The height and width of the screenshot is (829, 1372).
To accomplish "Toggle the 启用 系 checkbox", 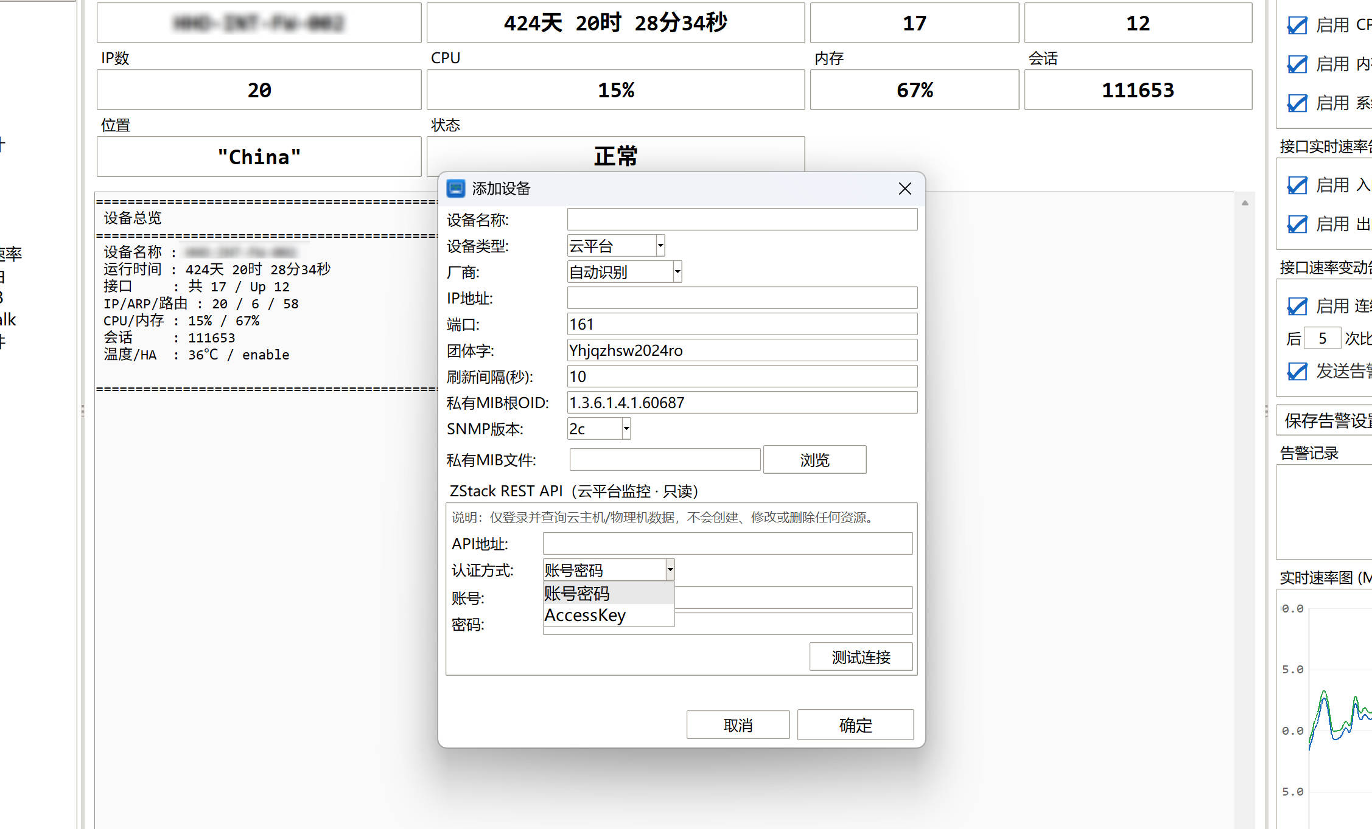I will point(1297,103).
